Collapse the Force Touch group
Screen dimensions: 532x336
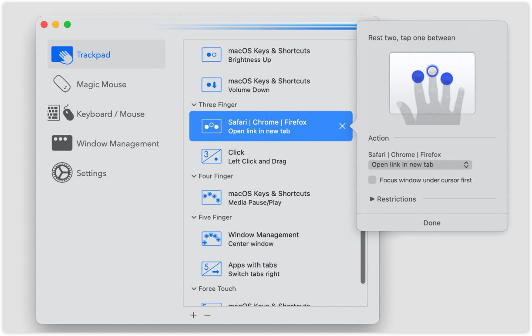194,289
